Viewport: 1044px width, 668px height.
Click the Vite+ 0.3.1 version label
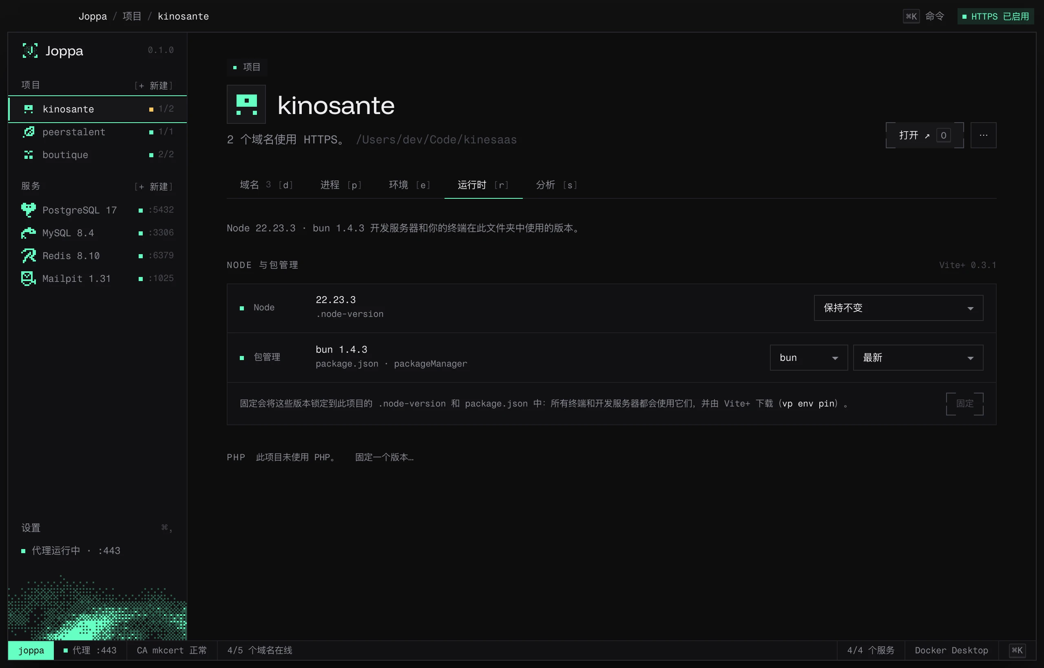(x=968, y=265)
